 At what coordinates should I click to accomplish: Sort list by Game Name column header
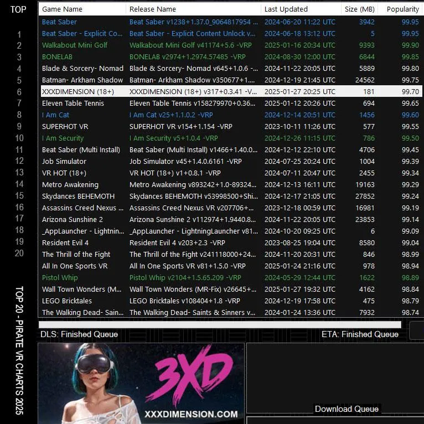point(62,9)
